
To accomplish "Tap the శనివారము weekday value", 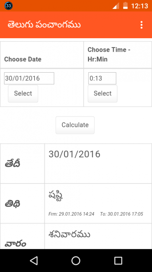I will click(69, 235).
